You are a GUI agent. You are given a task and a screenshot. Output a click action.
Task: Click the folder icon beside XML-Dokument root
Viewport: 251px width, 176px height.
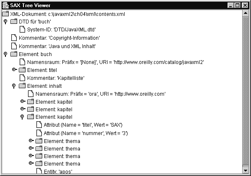click(x=5, y=14)
